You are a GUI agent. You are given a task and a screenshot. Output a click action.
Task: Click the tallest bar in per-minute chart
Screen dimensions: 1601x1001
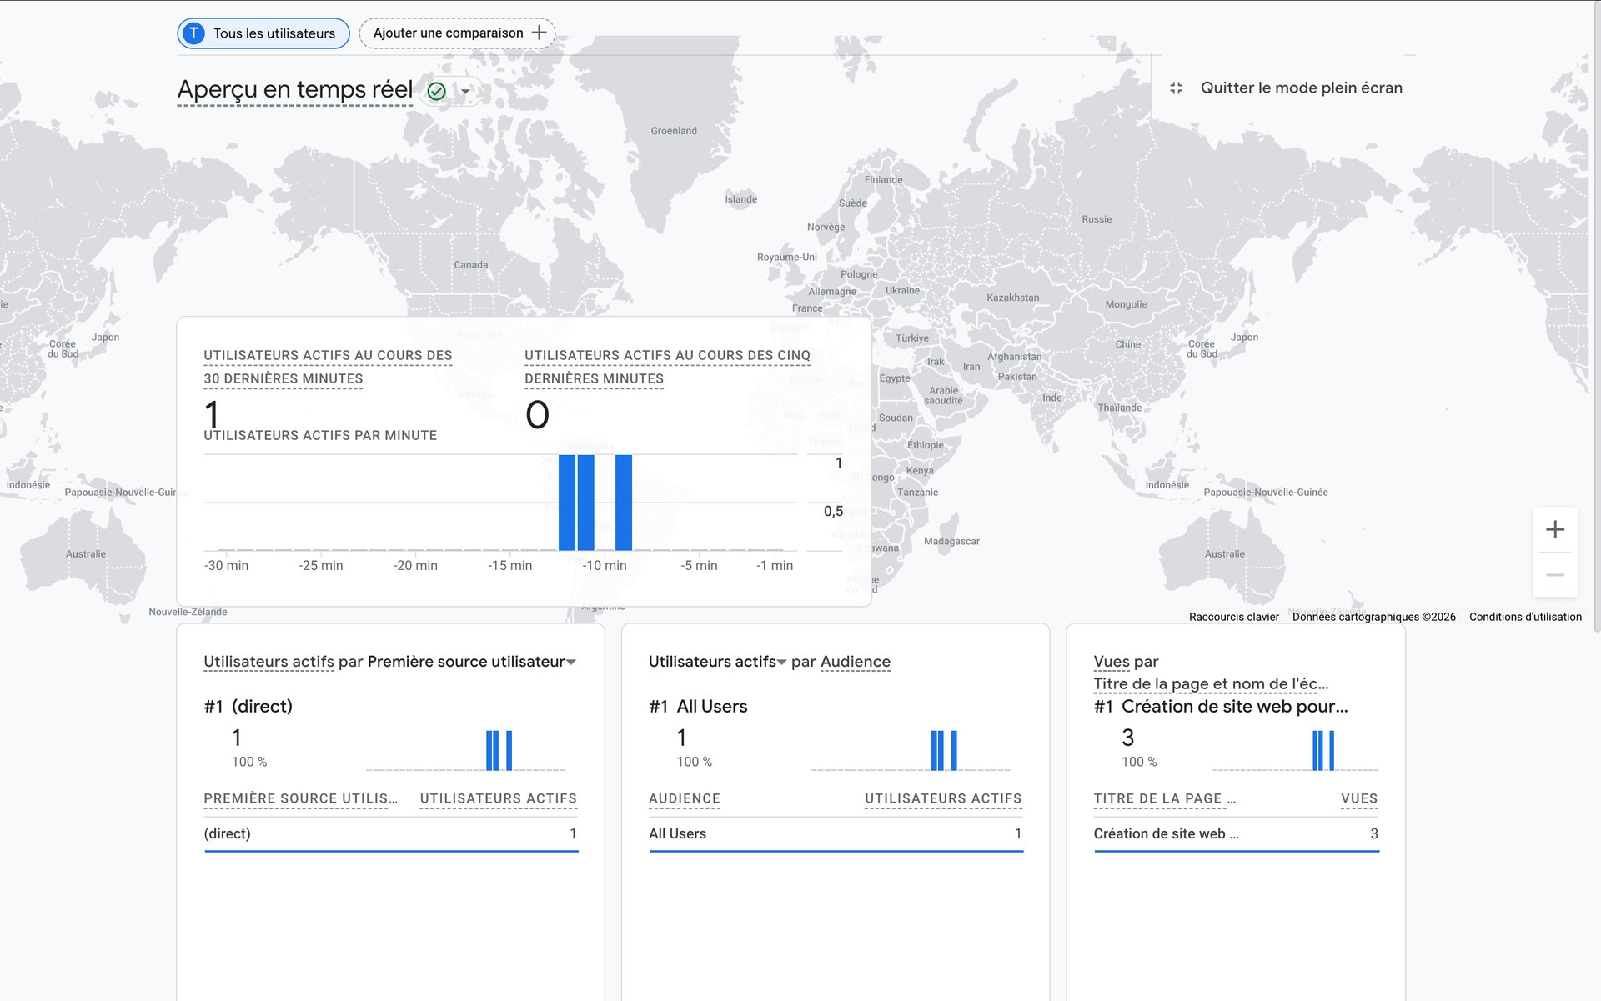[567, 503]
